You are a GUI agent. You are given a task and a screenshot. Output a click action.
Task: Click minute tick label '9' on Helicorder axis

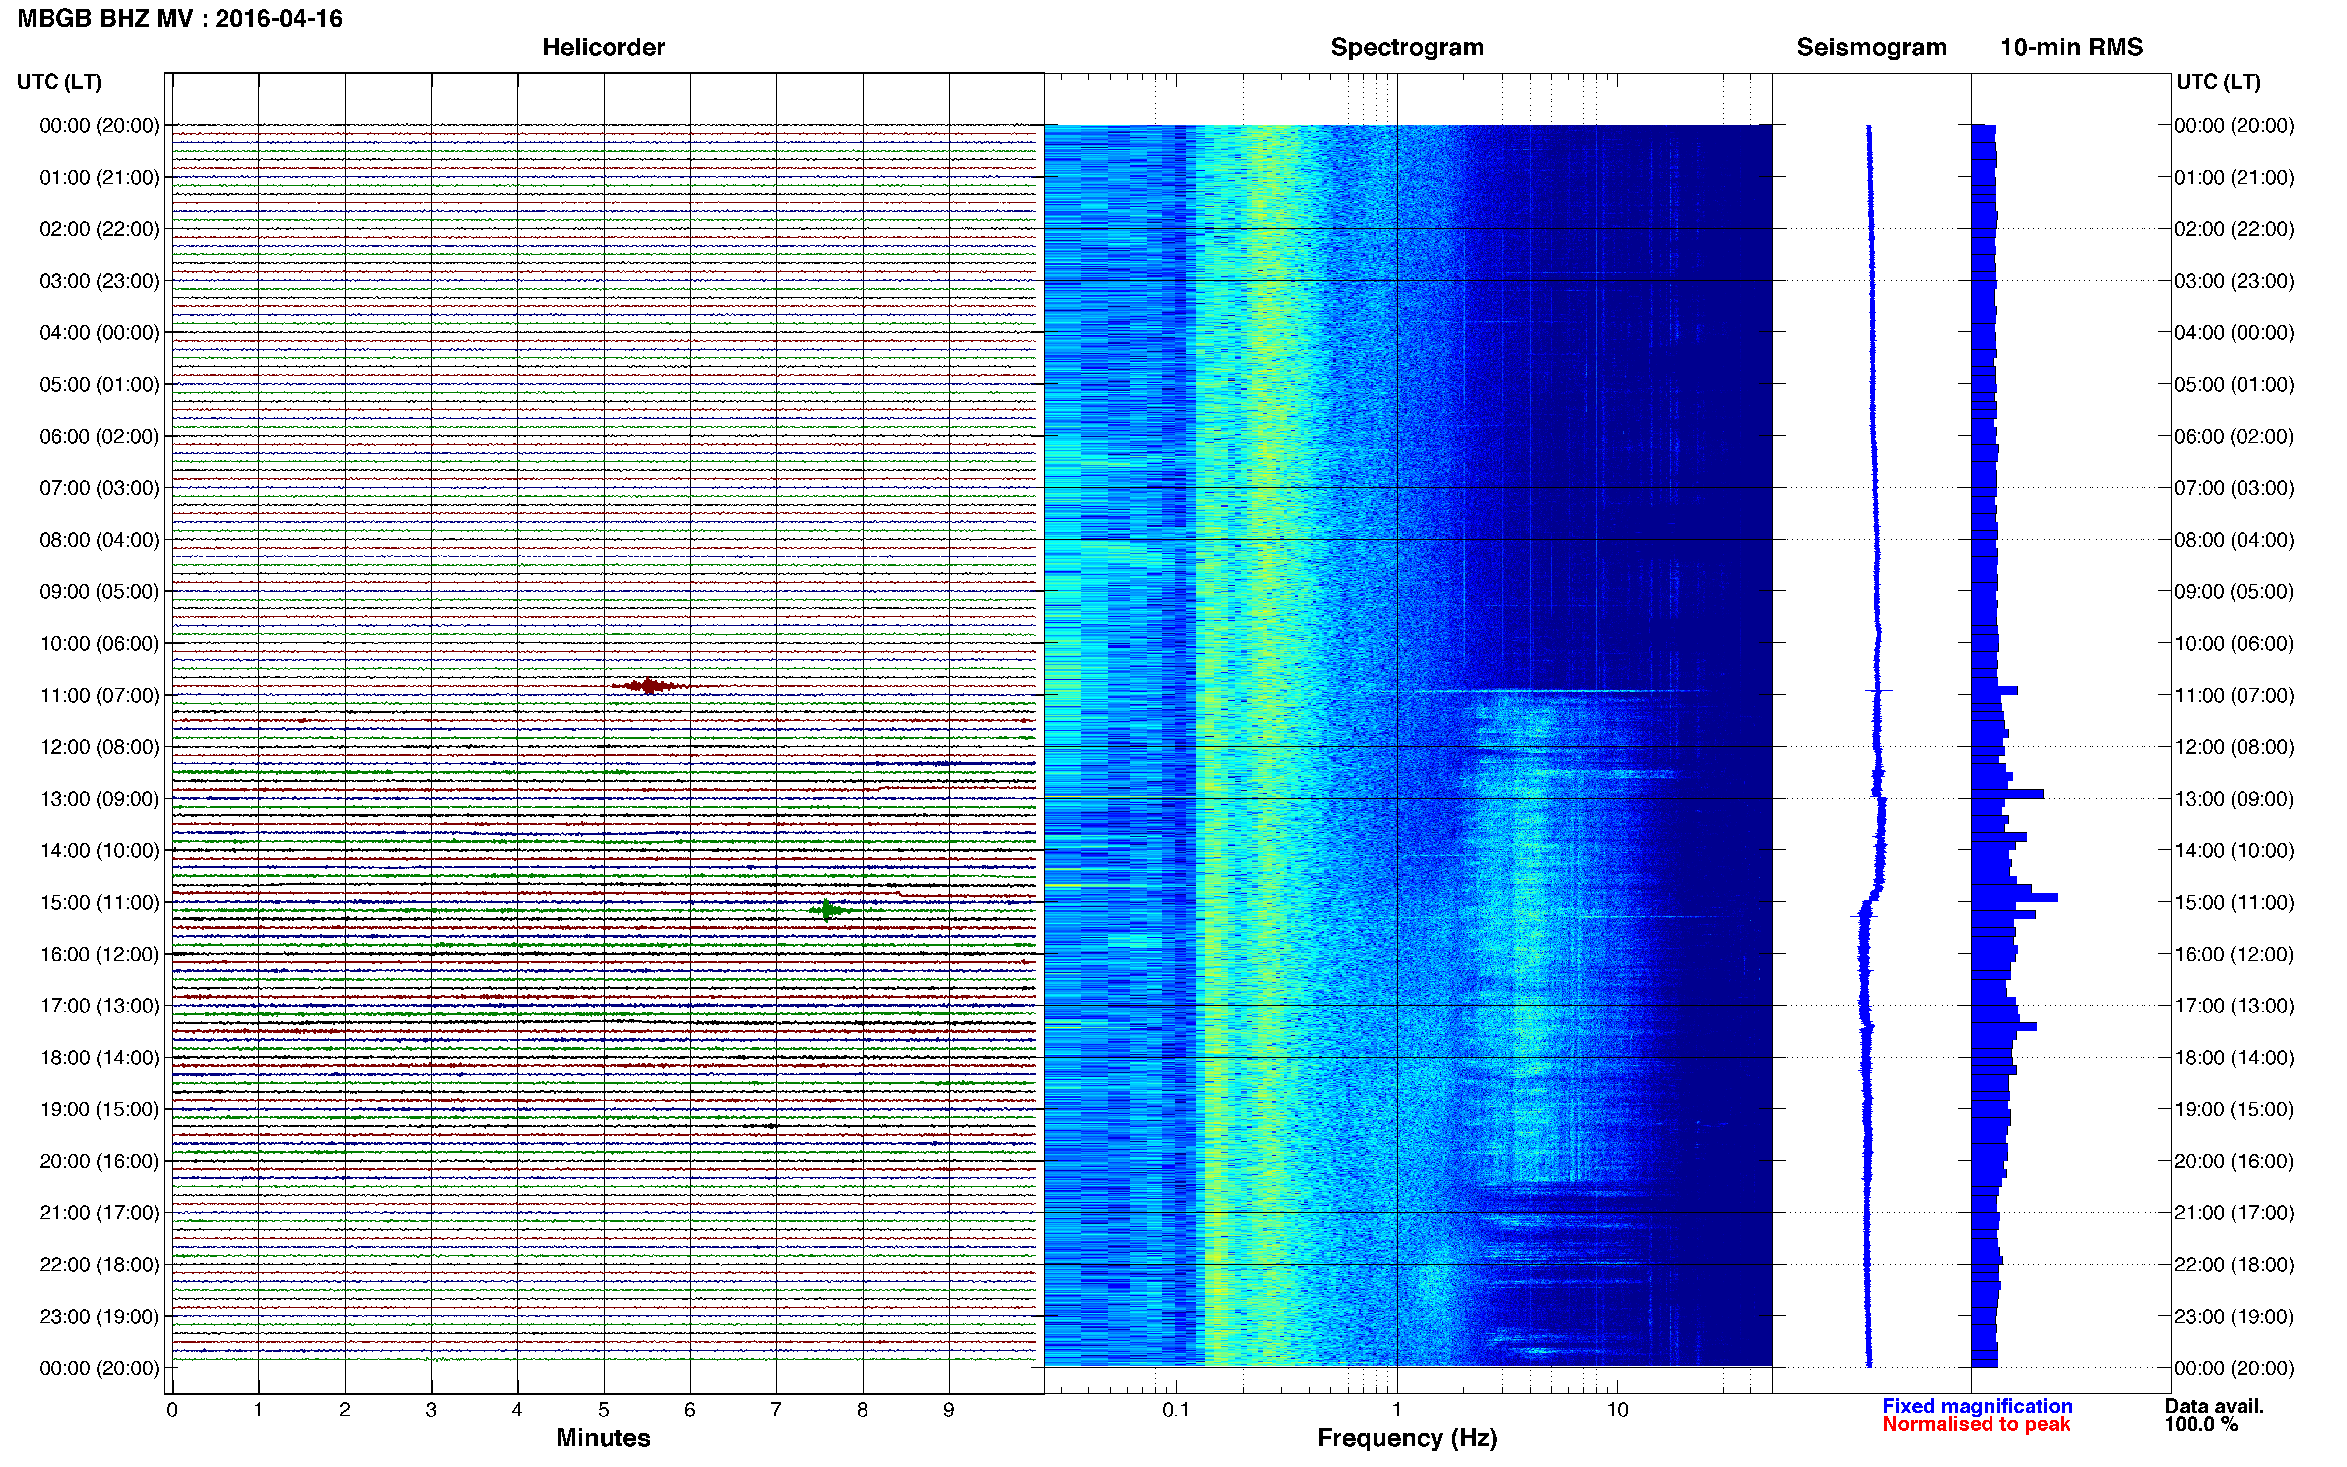(949, 1410)
